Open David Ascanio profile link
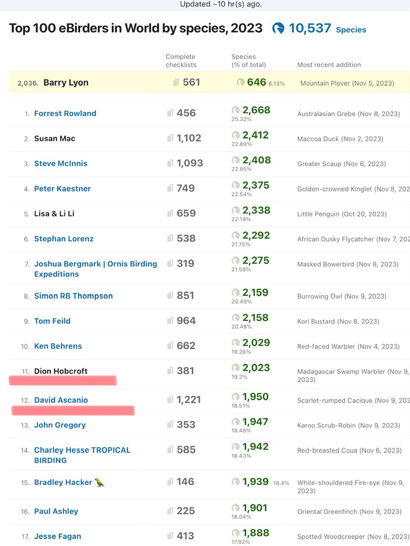The height and width of the screenshot is (546, 410). point(61,400)
